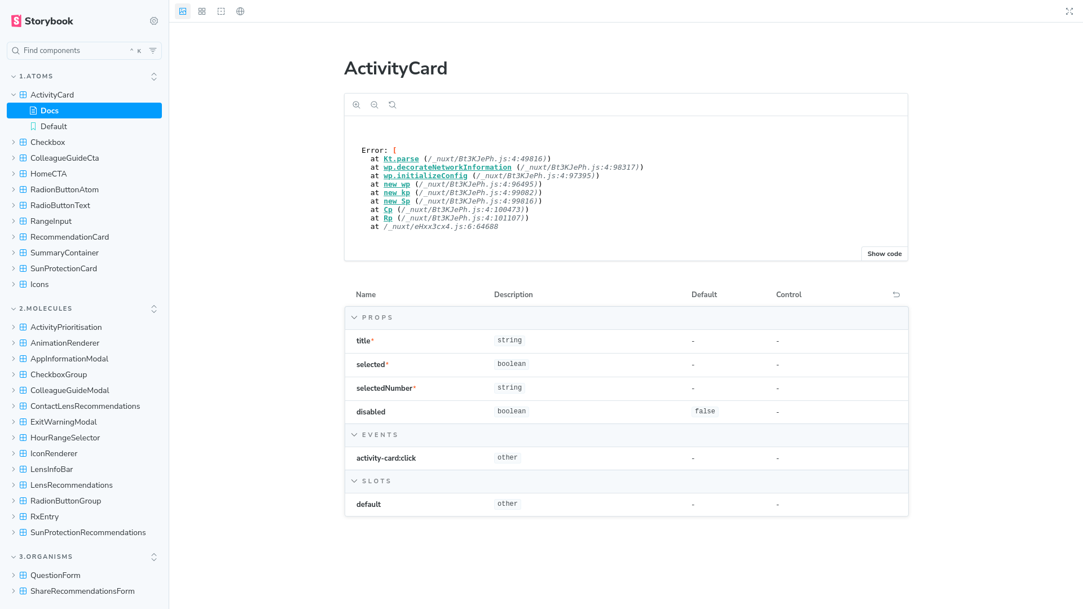1083x609 pixels.
Task: Click the false default value
Action: [x=705, y=412]
